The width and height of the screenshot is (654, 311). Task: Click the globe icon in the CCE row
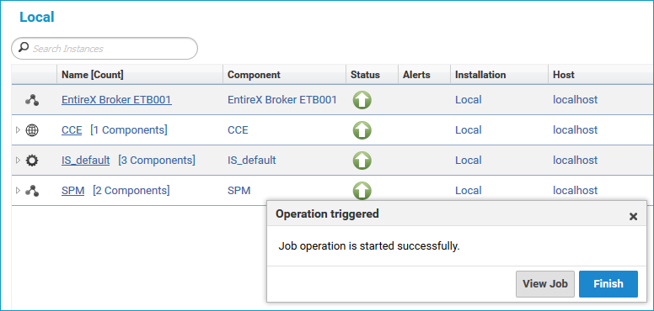pyautogui.click(x=32, y=130)
